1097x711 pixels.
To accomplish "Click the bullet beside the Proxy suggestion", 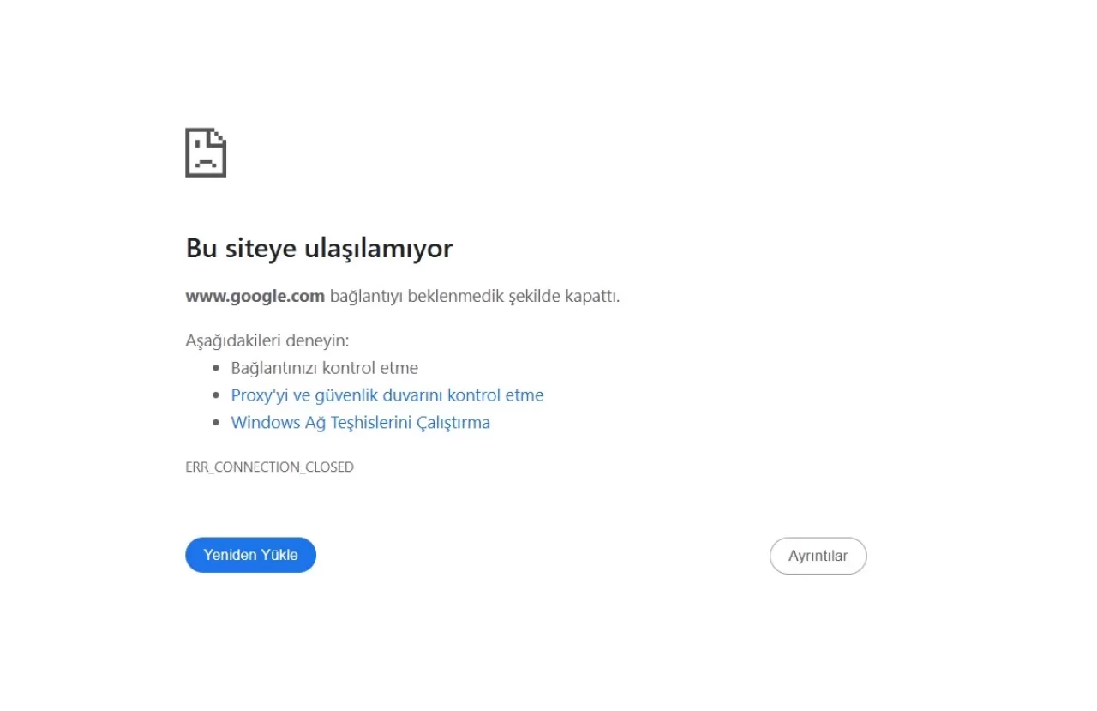I will pos(216,395).
